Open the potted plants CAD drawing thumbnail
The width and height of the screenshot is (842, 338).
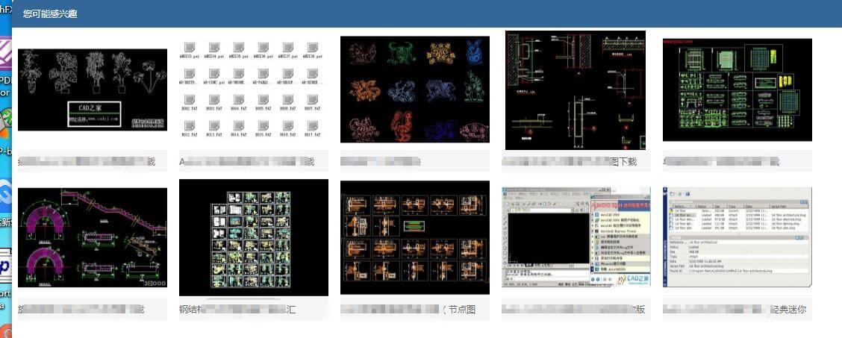coord(93,90)
